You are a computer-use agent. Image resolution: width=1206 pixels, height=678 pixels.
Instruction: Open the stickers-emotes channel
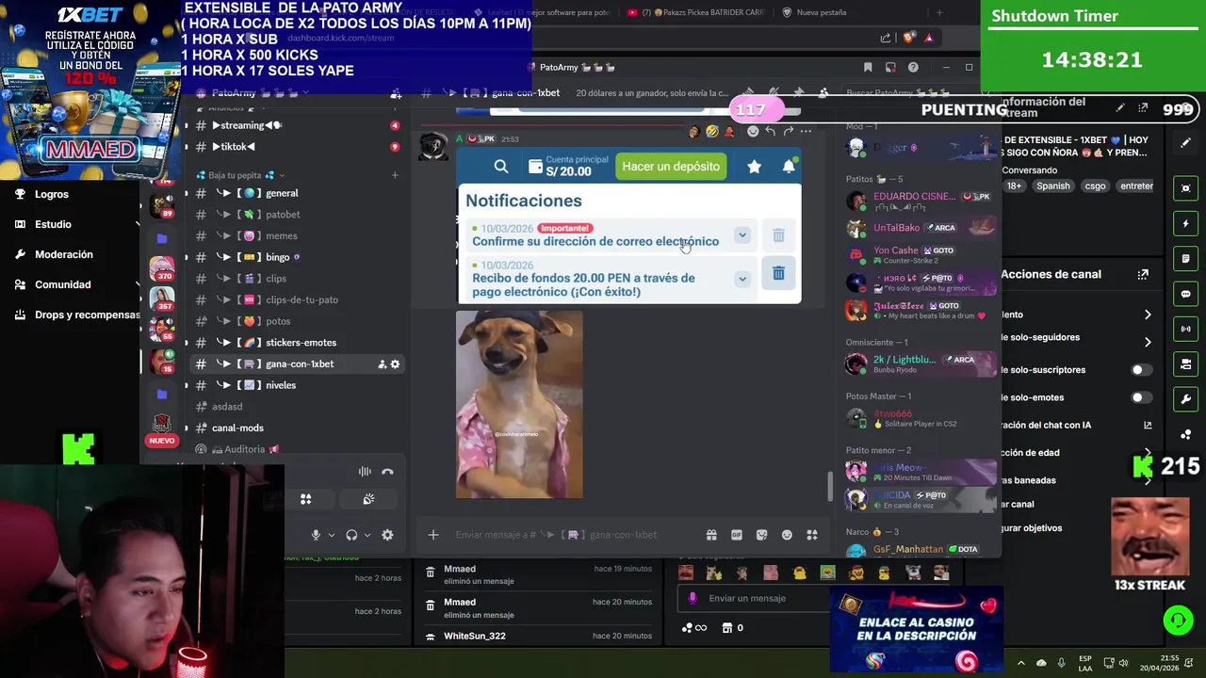click(x=300, y=343)
